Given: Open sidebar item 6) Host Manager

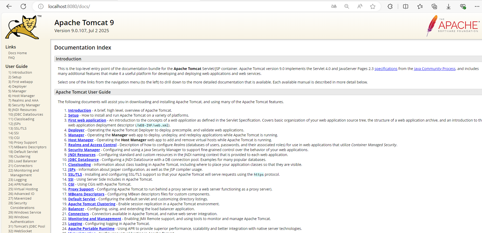Looking at the screenshot, I should (x=21, y=96).
